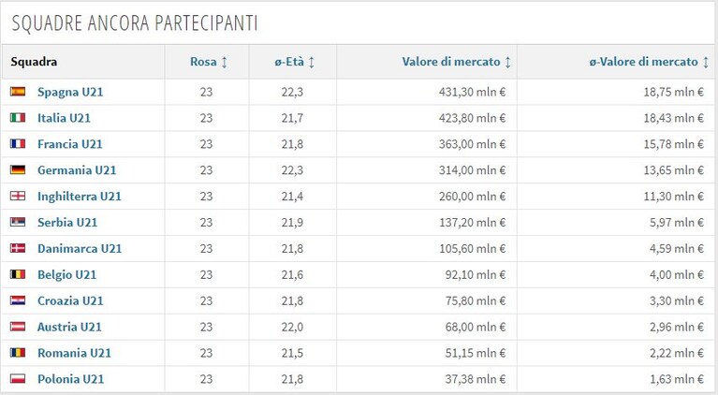
Task: Open Serbia U21 team page
Action: coord(67,223)
